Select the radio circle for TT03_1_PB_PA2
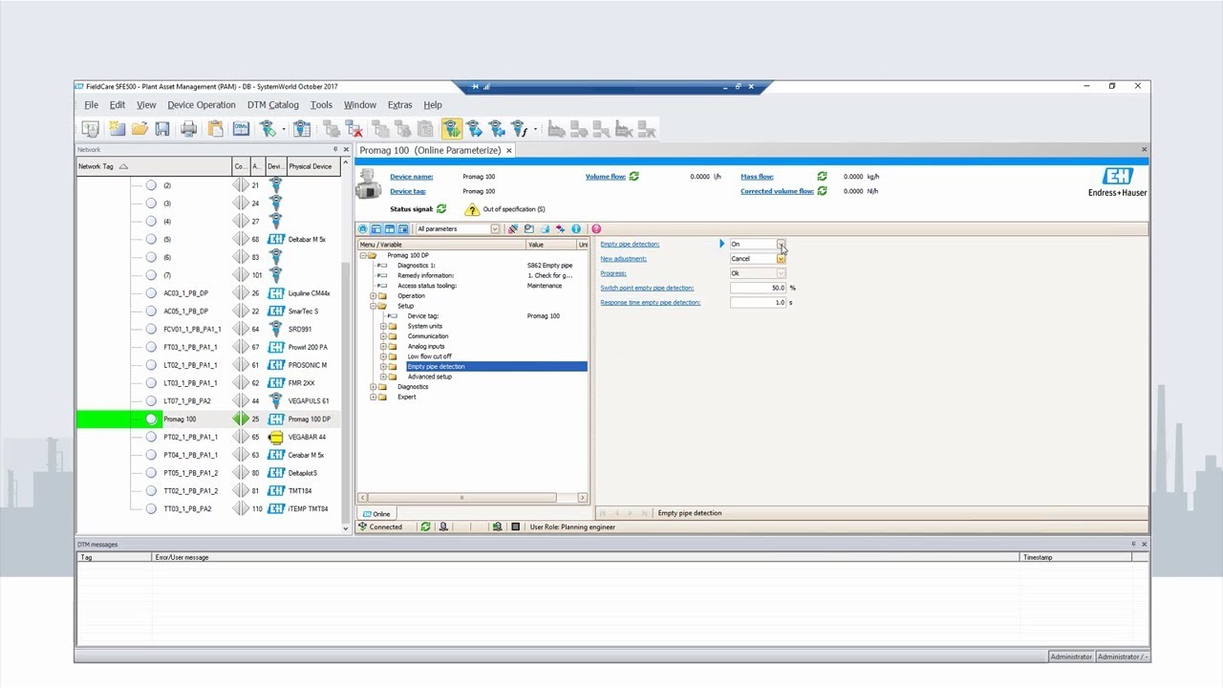This screenshot has width=1223, height=688. (151, 508)
